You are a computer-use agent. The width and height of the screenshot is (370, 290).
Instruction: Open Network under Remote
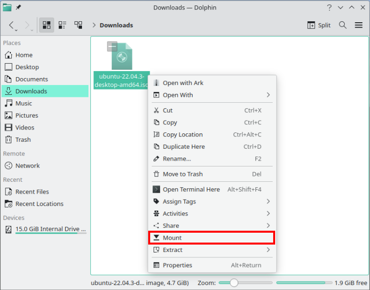(45, 166)
